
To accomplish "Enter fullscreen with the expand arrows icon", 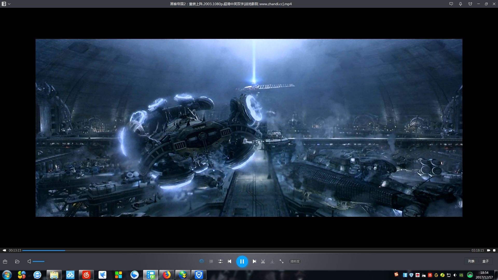I will (x=281, y=261).
